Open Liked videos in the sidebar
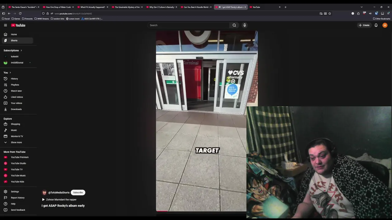 [17, 97]
